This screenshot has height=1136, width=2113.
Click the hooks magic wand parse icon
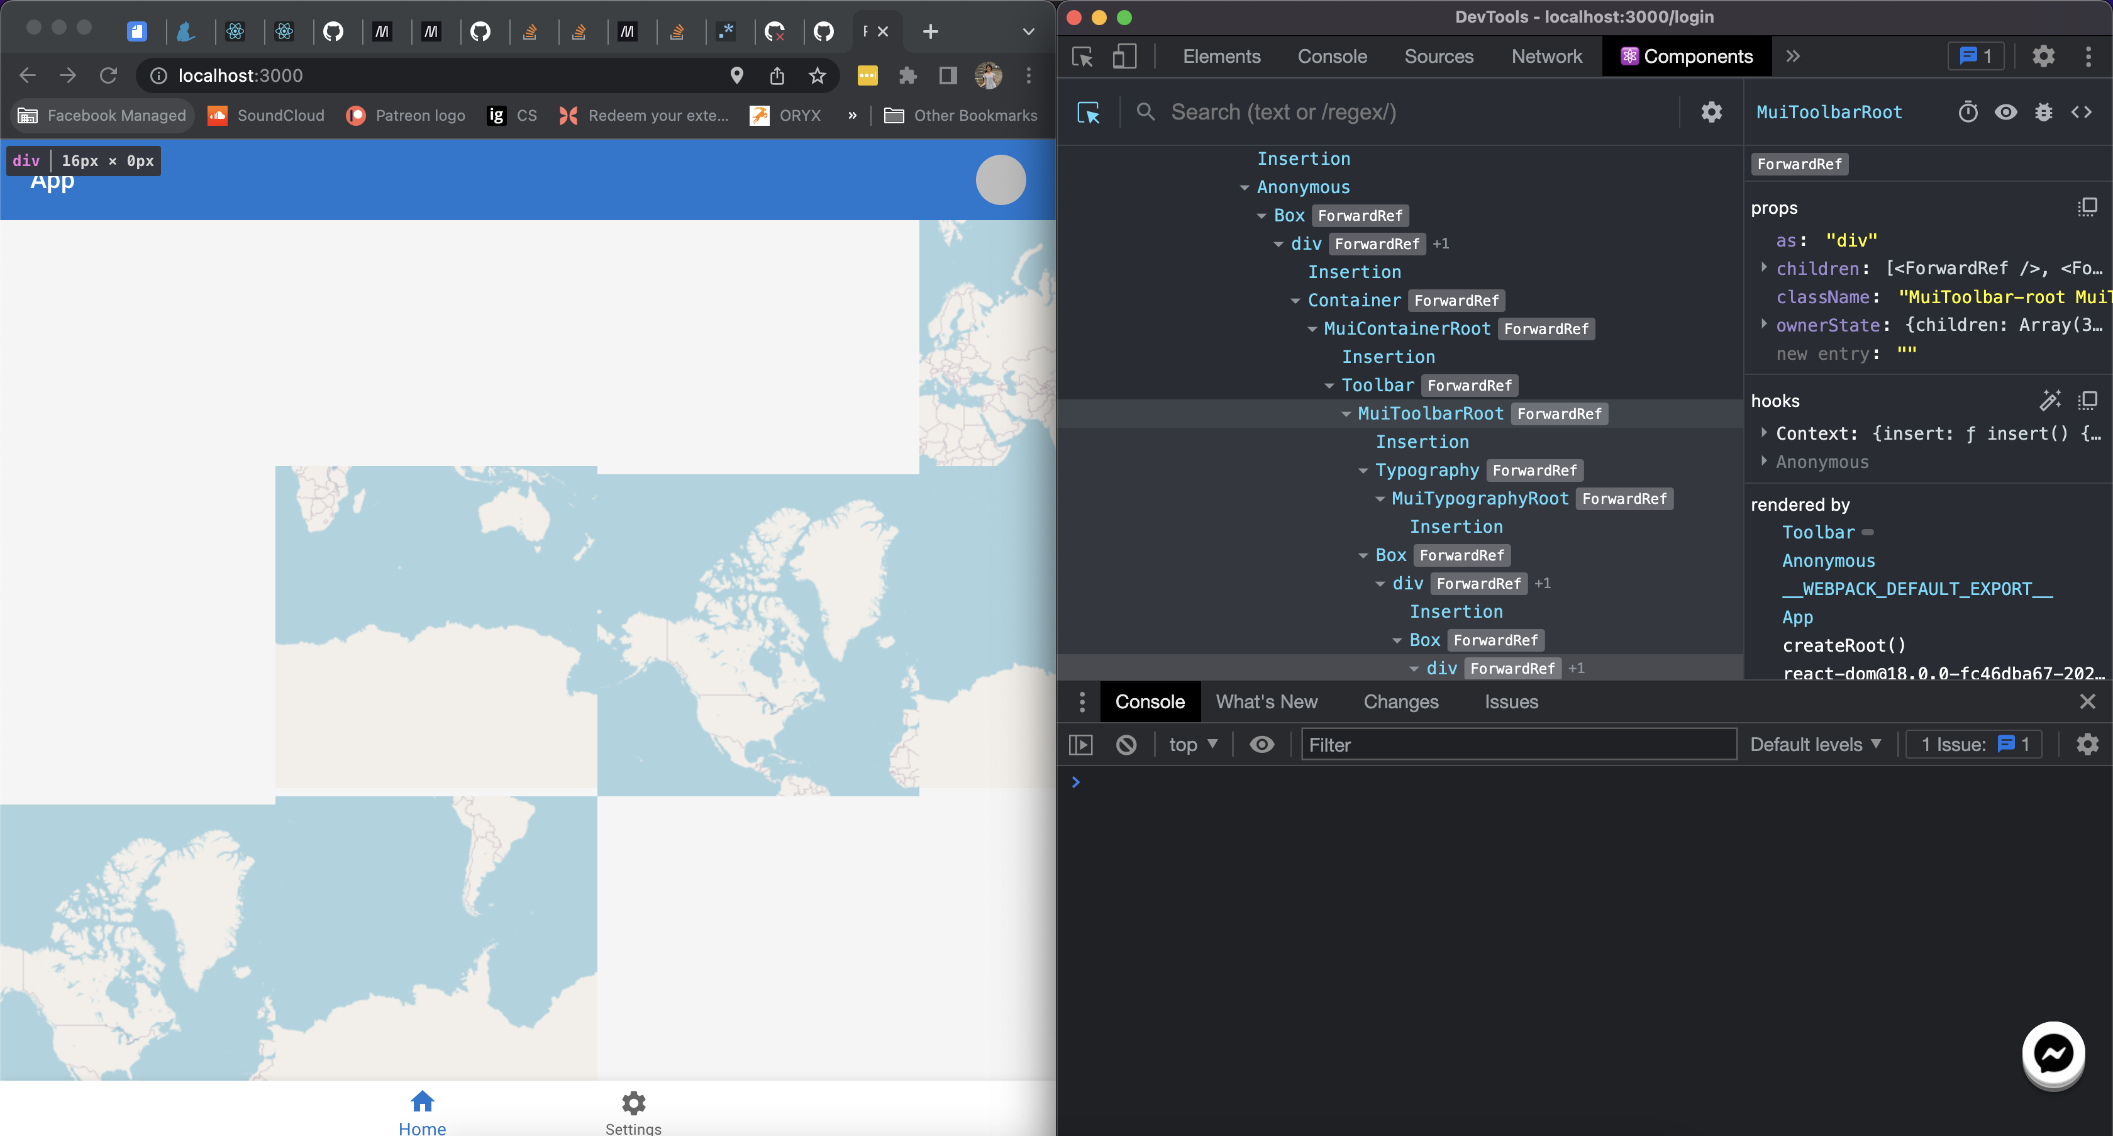2050,400
